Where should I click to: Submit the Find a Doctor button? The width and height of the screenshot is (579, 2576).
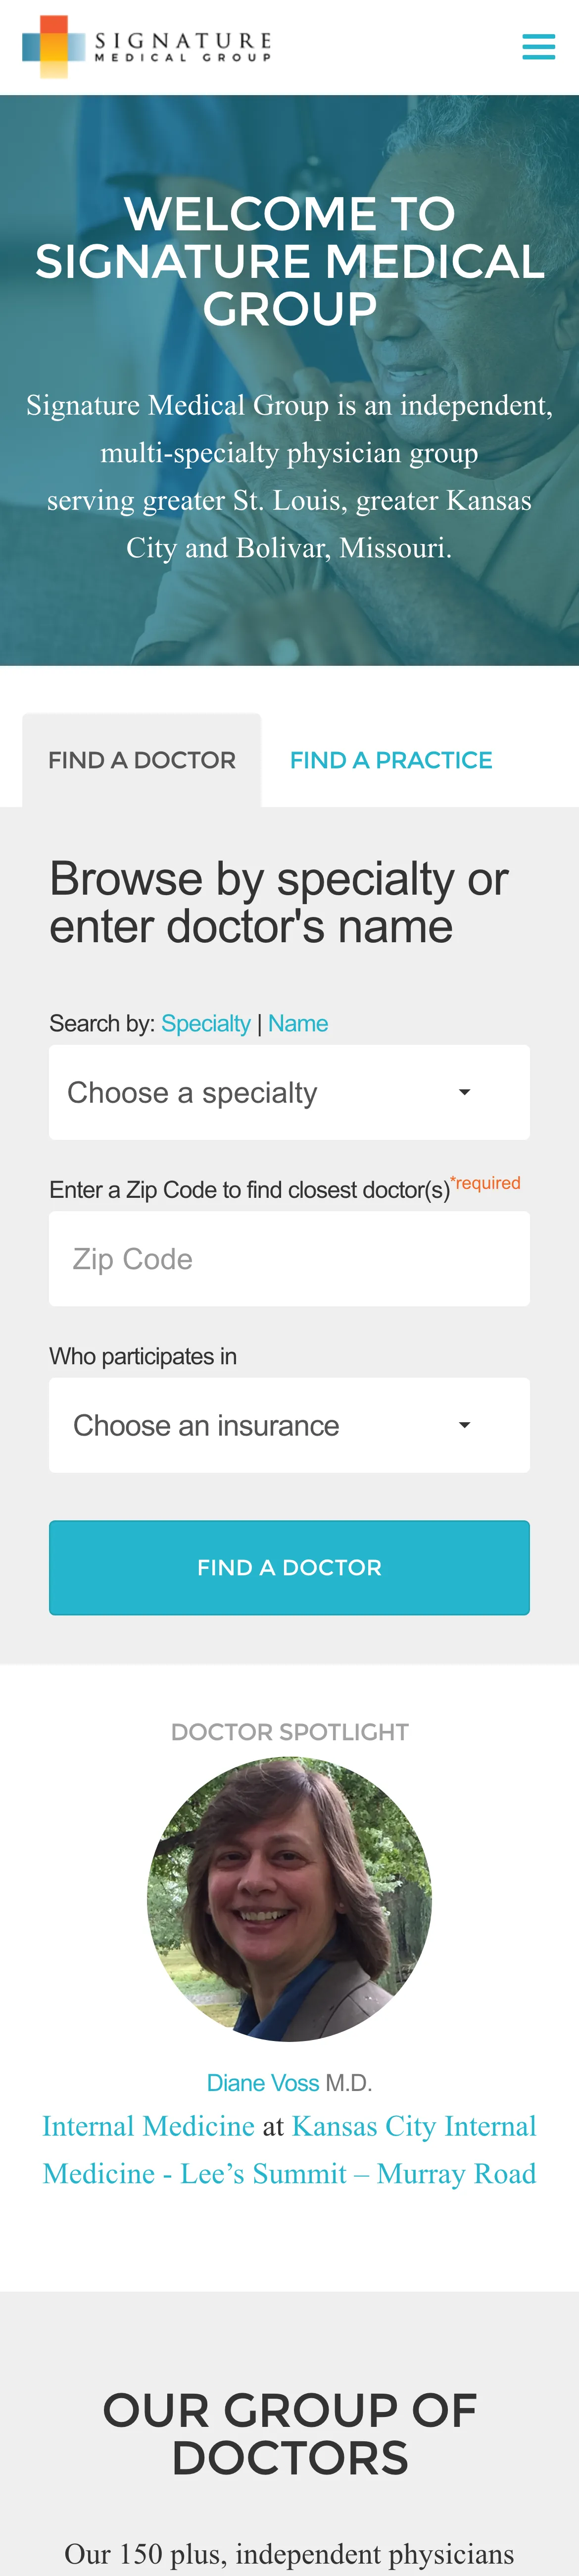[x=289, y=1567]
